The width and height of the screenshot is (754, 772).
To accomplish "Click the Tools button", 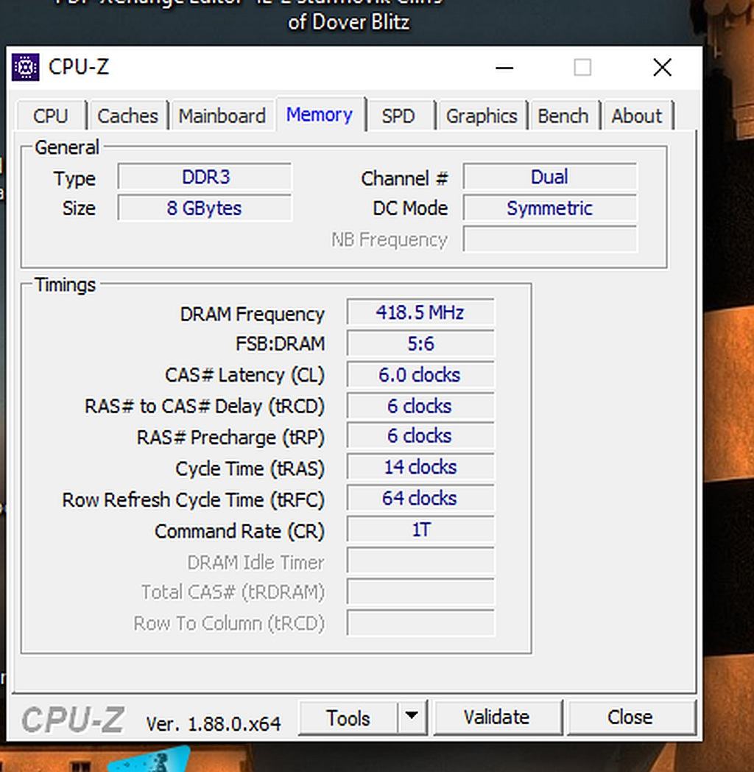I will pyautogui.click(x=348, y=717).
